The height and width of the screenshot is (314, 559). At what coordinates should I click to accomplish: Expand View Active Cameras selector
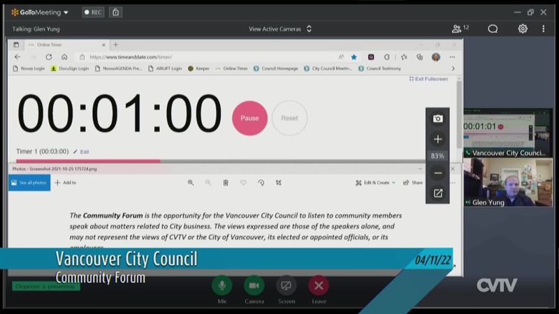tap(280, 29)
